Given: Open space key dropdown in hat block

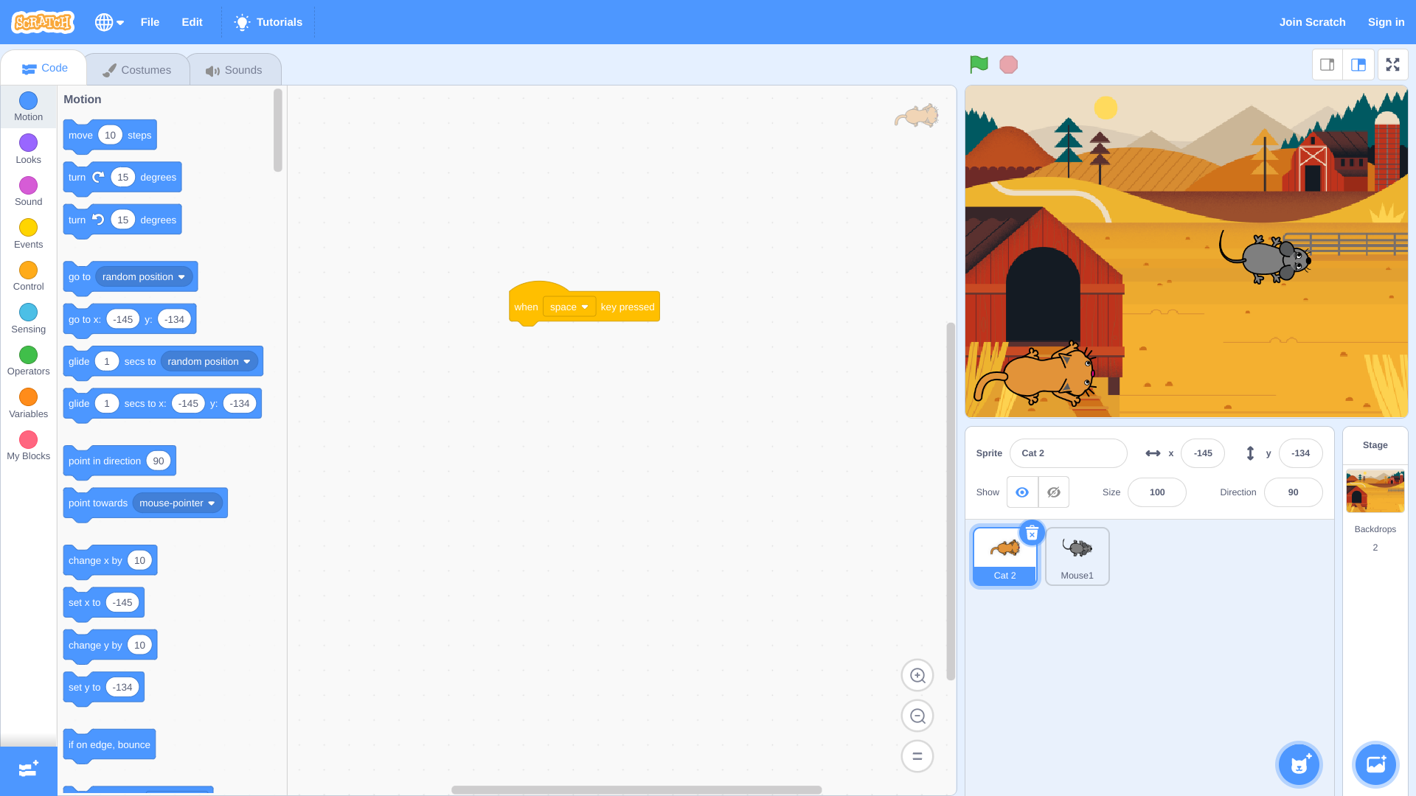Looking at the screenshot, I should click(x=569, y=307).
